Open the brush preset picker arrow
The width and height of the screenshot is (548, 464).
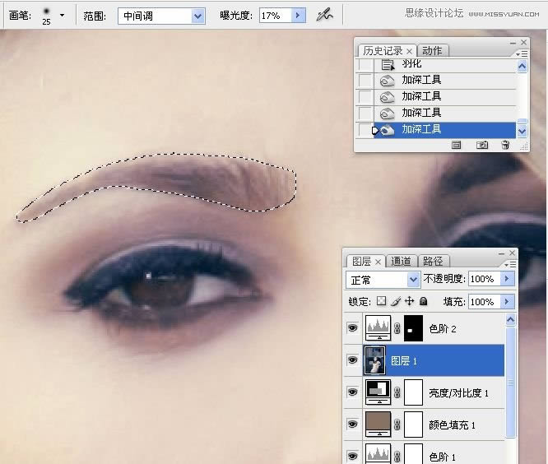(62, 16)
